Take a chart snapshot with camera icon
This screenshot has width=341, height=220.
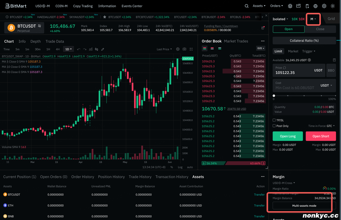pos(184,49)
